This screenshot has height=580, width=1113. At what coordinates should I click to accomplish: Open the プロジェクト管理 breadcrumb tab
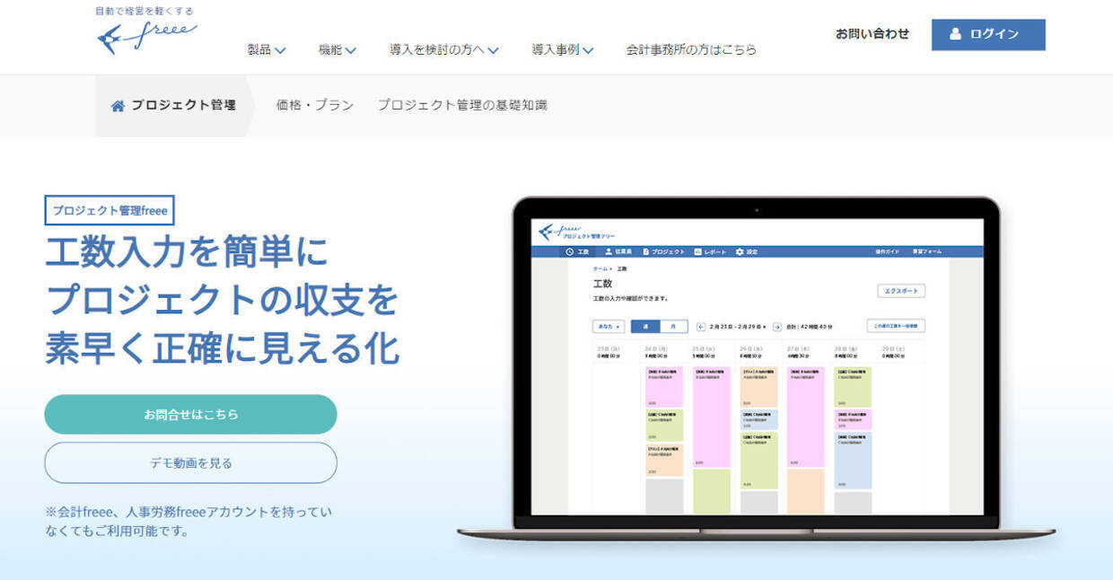173,106
